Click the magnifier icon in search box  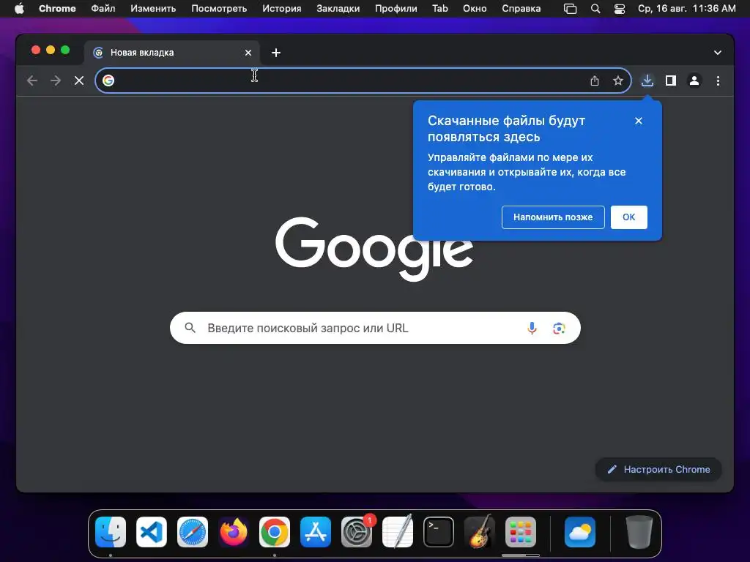(x=190, y=328)
